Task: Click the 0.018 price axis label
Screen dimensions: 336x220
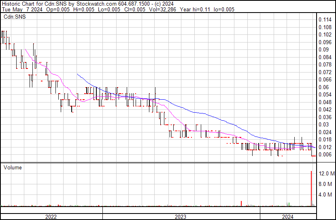Action: tap(325, 139)
